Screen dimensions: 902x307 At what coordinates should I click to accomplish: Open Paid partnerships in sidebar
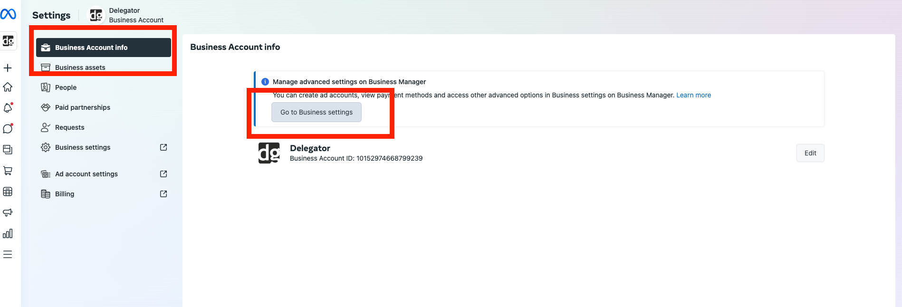pos(104,107)
